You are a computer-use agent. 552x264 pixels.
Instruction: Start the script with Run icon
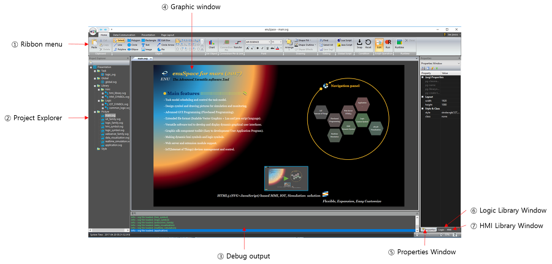[x=387, y=43]
